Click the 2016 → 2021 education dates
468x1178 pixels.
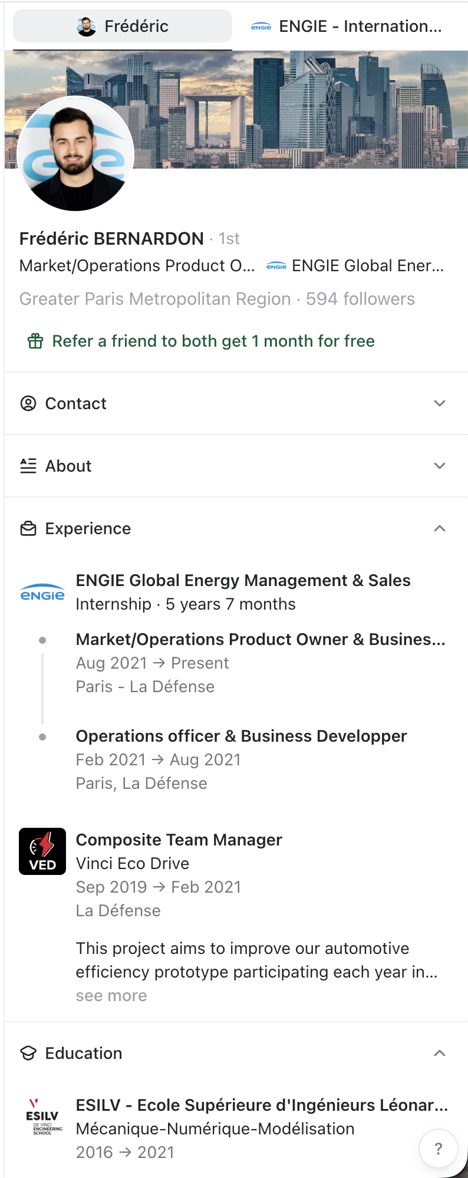point(125,1153)
